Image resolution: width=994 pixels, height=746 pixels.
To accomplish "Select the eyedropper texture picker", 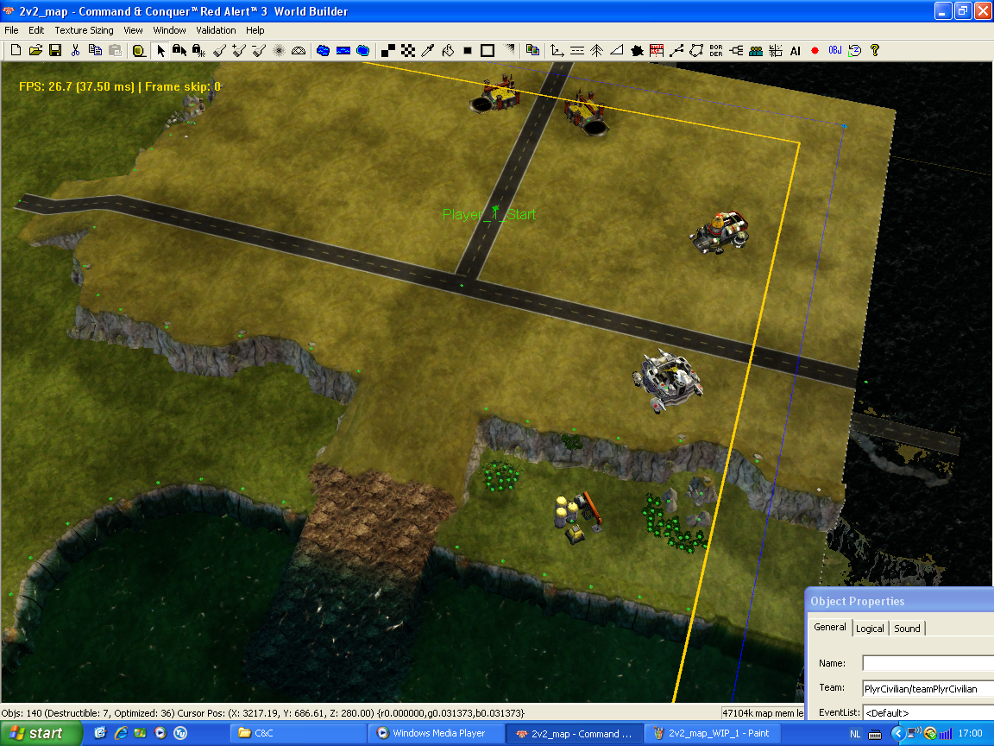I will tap(428, 50).
